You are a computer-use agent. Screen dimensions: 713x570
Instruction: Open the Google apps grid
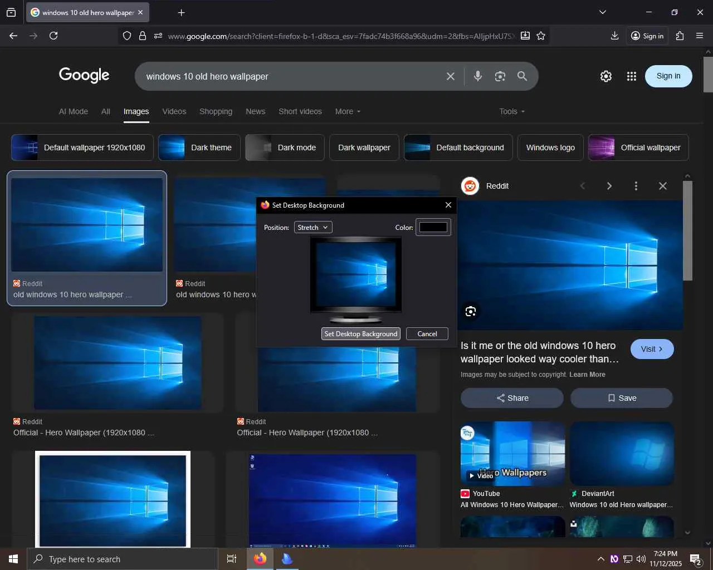(x=631, y=76)
